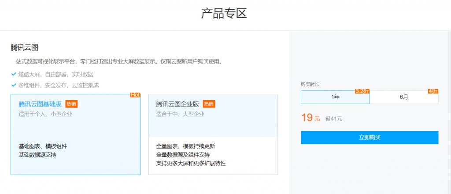Click 多维组件，安全发布，云监控集成 text
The height and width of the screenshot is (194, 451).
coord(59,85)
